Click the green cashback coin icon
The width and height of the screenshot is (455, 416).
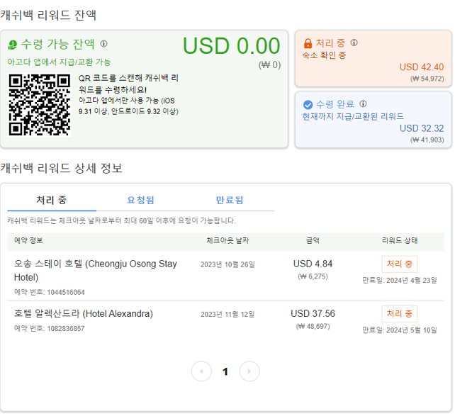coord(13,45)
